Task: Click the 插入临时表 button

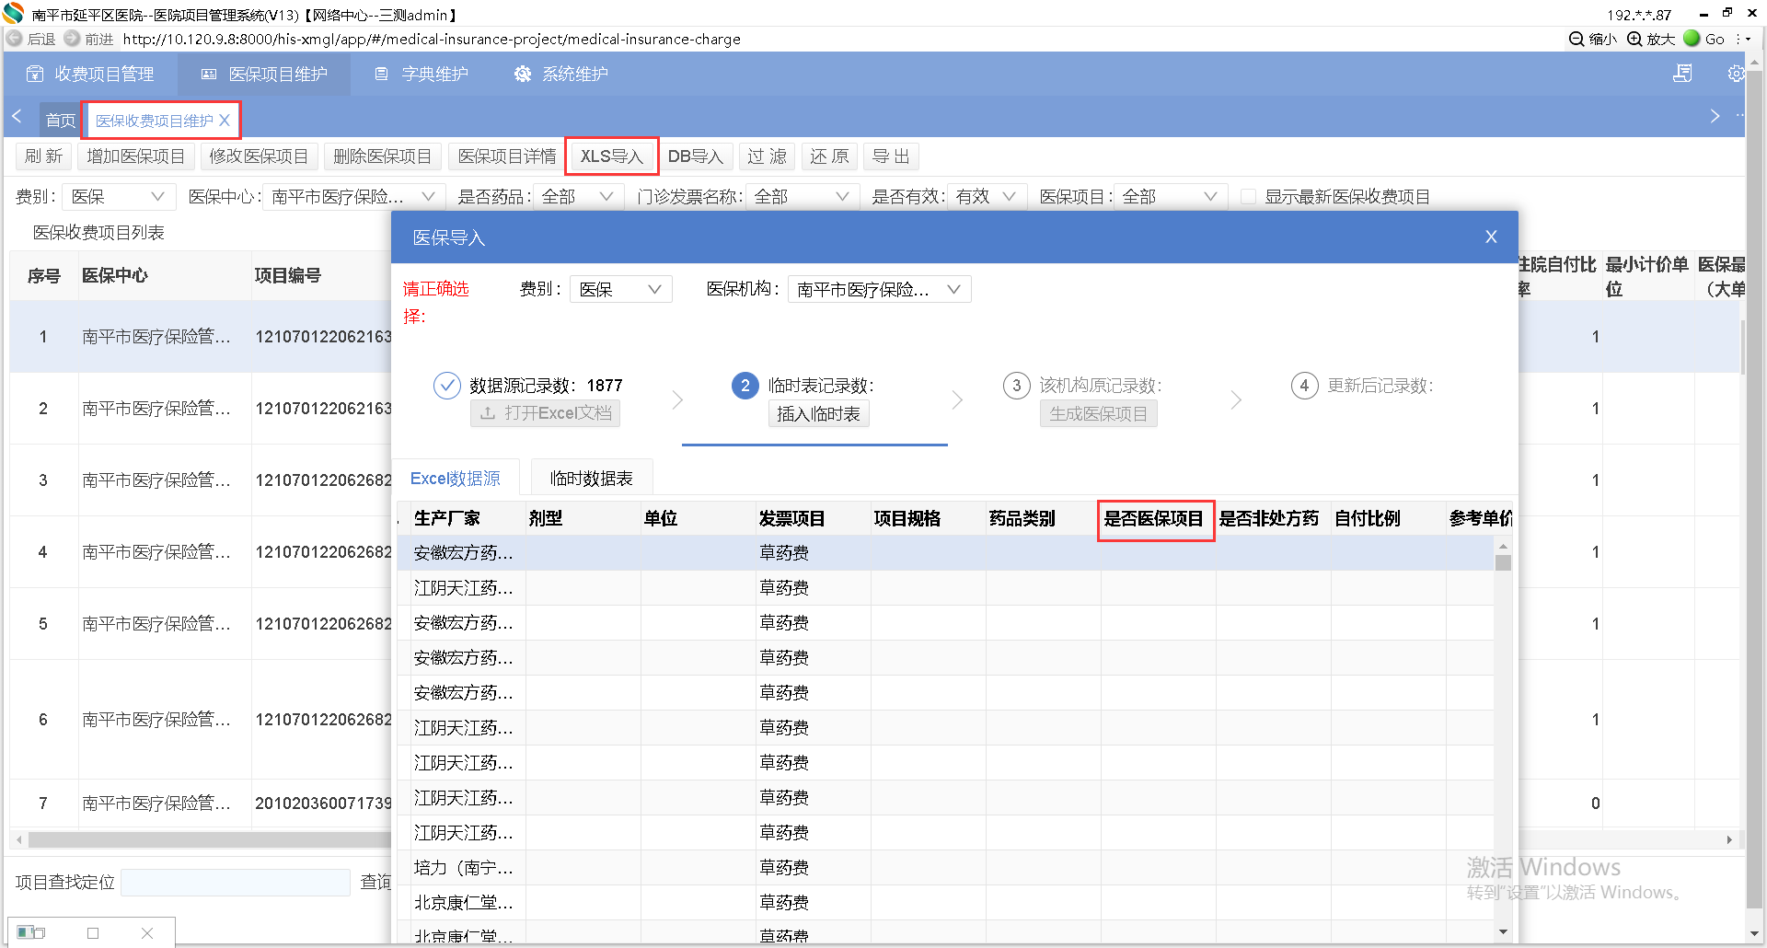Action: 818,414
